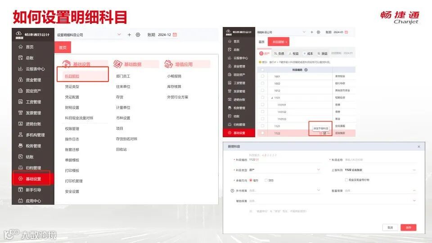Open 云报表中心 in the right screenshot's sidebar
432x243 pixels.
coord(240,58)
